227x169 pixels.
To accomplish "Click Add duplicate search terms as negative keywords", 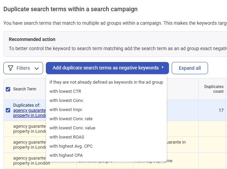I will 106,68.
